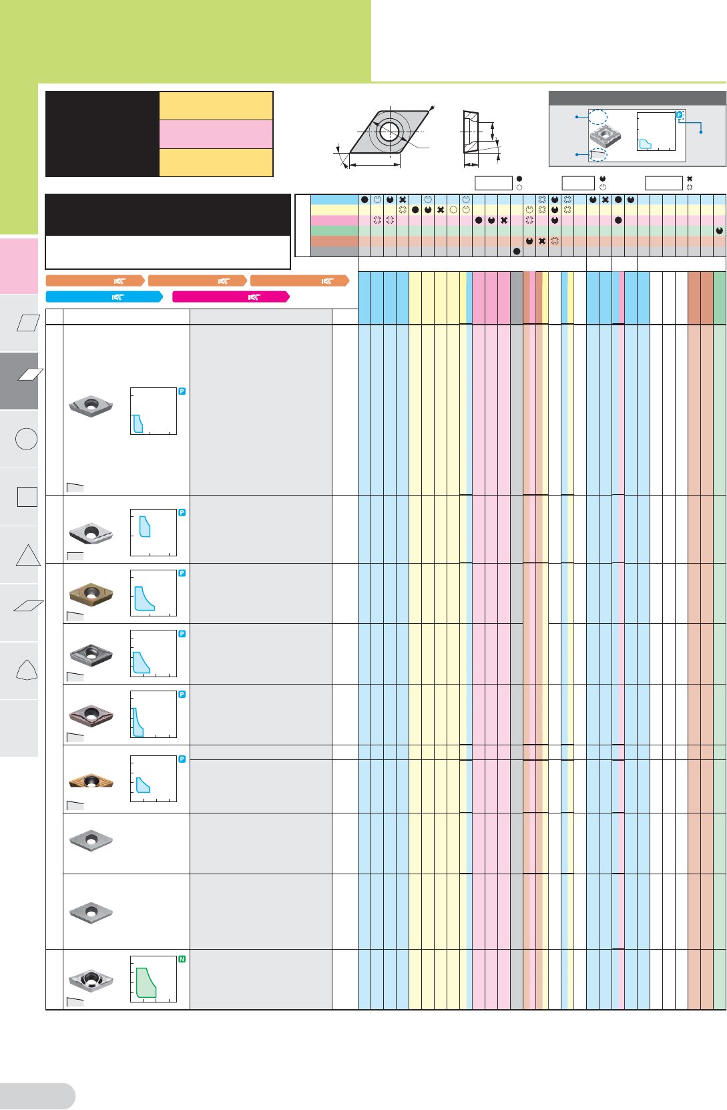The image size is (727, 1110).
Task: Follow the blue arrow reference link
Action: (x=104, y=297)
